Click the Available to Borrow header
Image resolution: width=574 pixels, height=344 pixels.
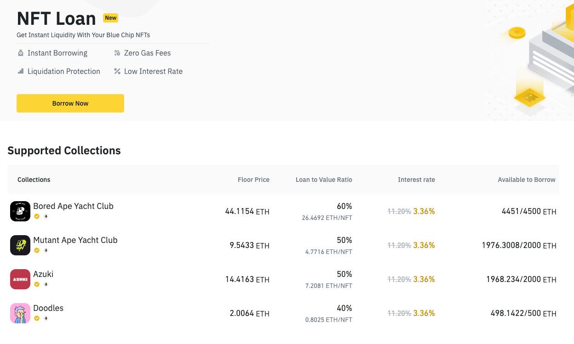[x=526, y=180]
